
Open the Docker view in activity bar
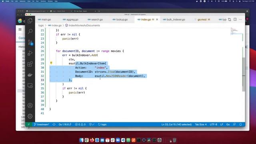tap(30, 75)
